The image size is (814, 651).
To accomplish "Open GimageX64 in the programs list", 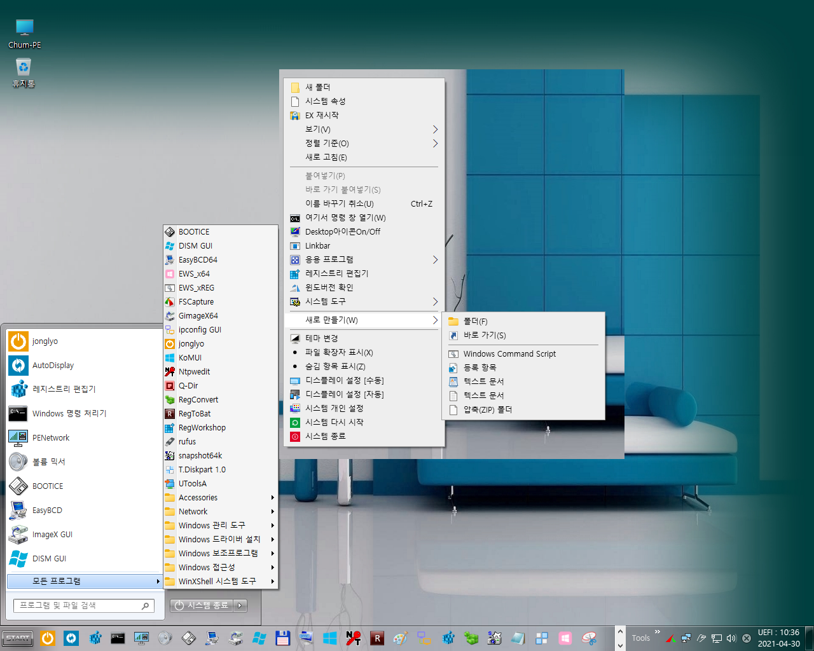I will point(221,316).
